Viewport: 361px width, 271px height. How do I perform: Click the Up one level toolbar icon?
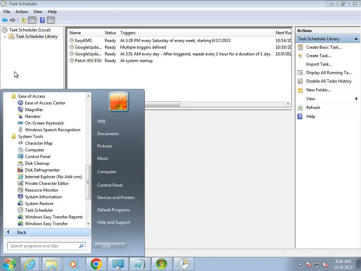pos(24,20)
